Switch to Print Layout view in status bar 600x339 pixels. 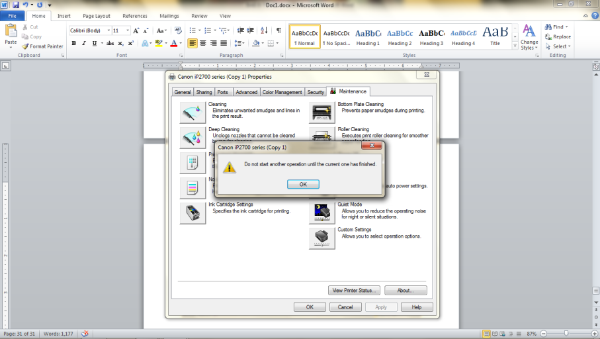486,334
